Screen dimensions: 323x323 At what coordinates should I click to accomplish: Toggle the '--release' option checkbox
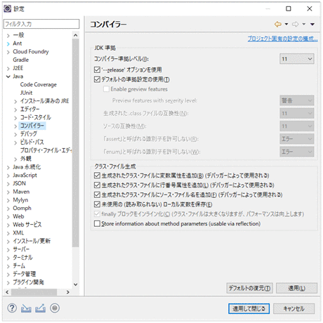coord(97,70)
